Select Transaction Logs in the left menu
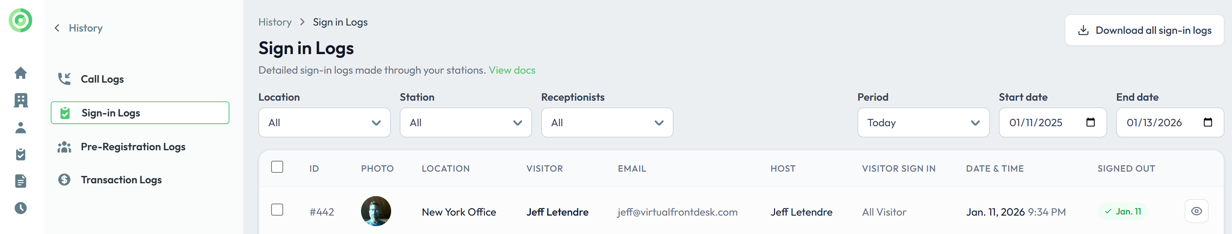1232x234 pixels. (121, 180)
